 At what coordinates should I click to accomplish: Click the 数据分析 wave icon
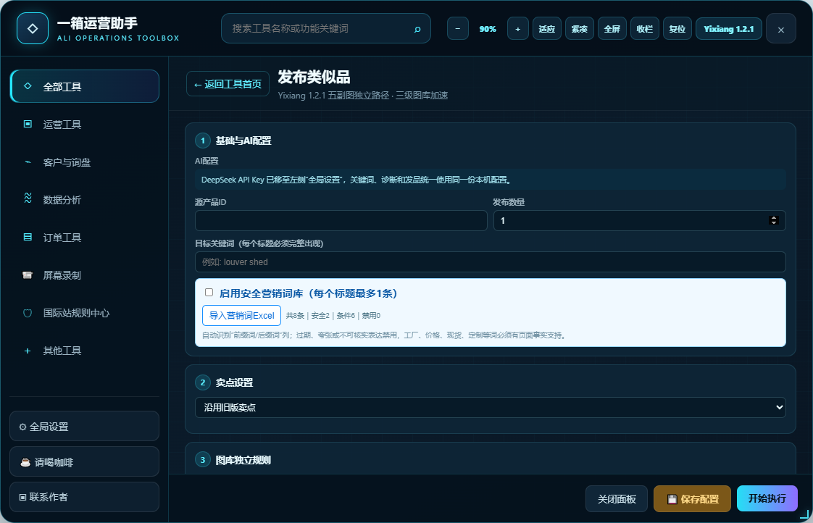click(28, 198)
